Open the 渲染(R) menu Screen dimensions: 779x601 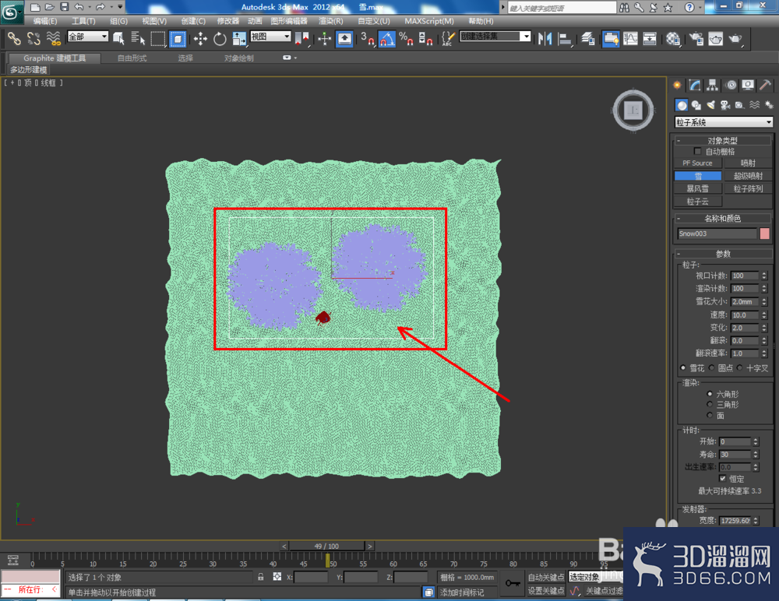330,21
